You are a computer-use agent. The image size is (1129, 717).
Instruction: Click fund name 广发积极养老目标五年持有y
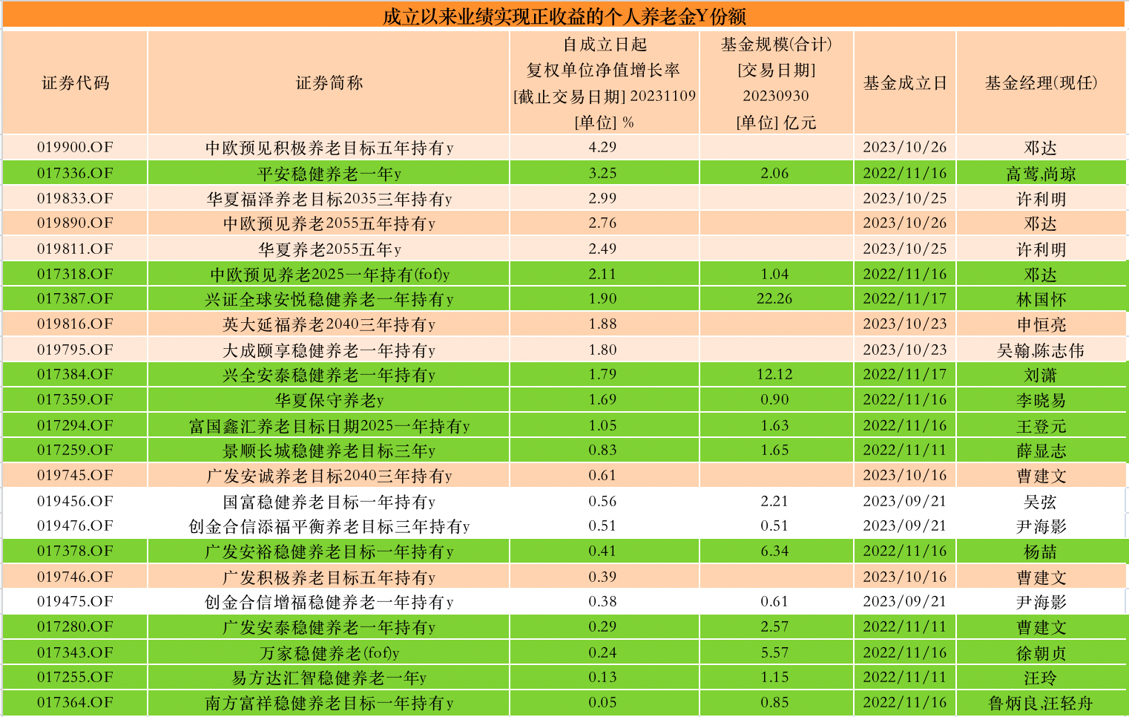click(329, 577)
